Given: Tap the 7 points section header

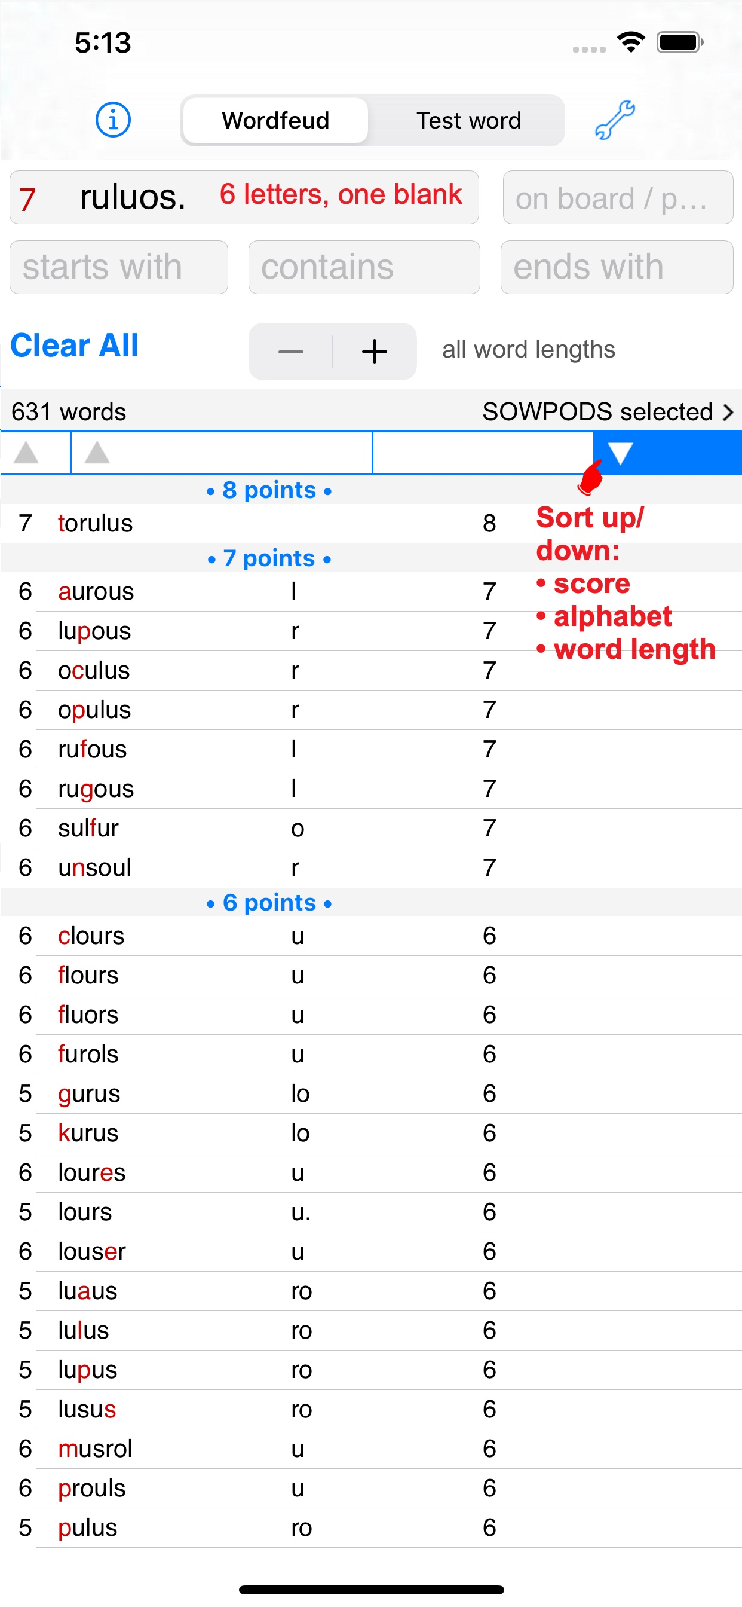Looking at the screenshot, I should 269,558.
